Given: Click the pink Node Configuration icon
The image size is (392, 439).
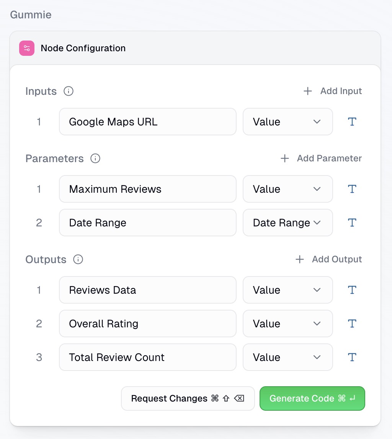Looking at the screenshot, I should click(26, 48).
